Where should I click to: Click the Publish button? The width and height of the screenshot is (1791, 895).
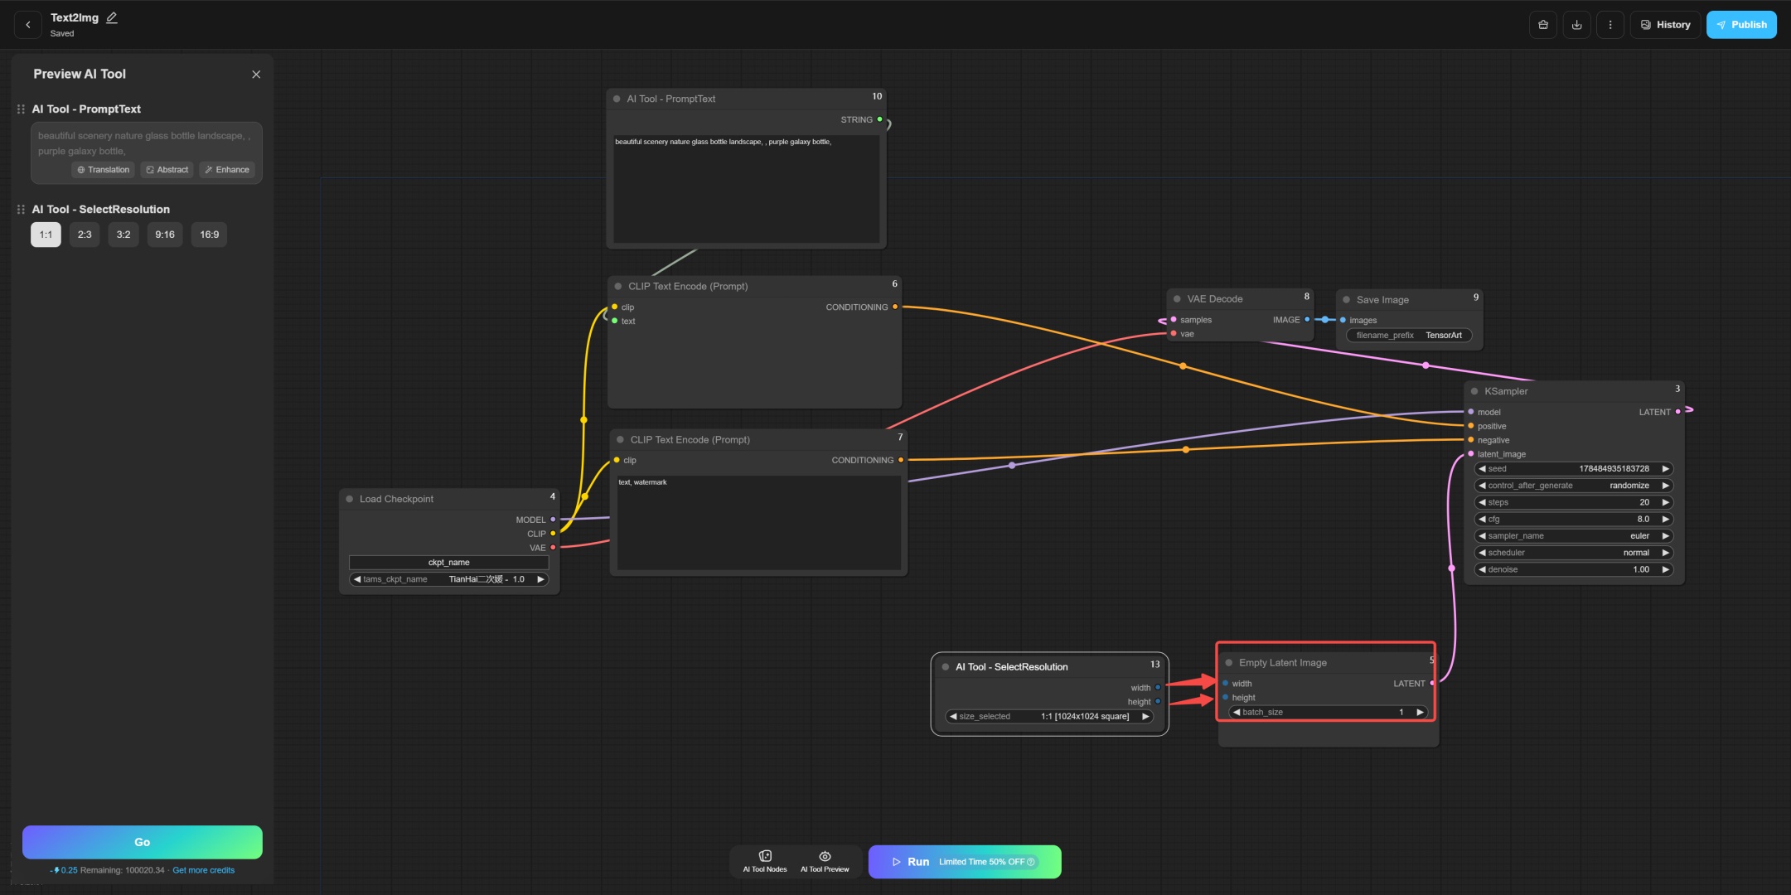(1740, 25)
